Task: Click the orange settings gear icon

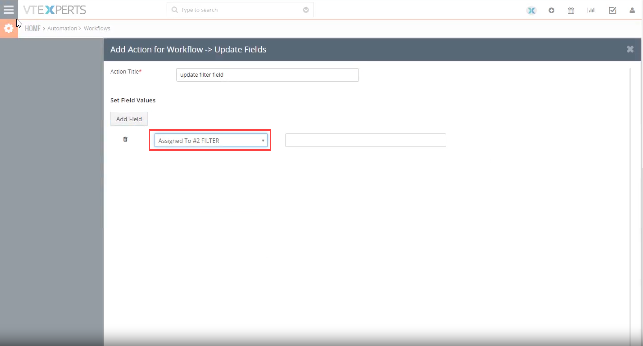Action: [9, 29]
